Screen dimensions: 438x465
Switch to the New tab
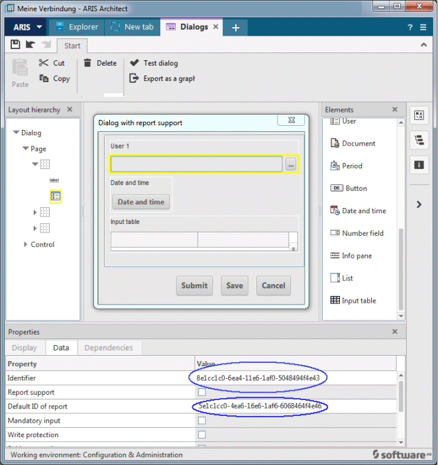click(x=133, y=27)
